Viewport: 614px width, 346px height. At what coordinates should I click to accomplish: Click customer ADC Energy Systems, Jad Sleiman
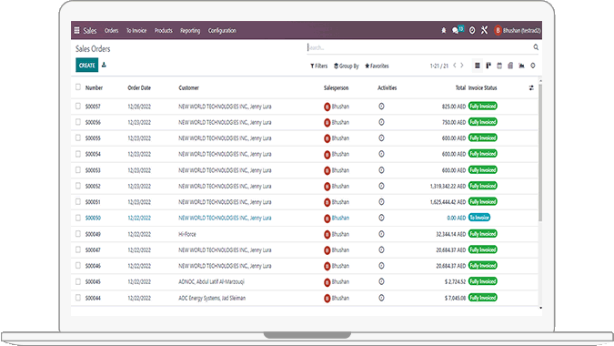tap(212, 298)
